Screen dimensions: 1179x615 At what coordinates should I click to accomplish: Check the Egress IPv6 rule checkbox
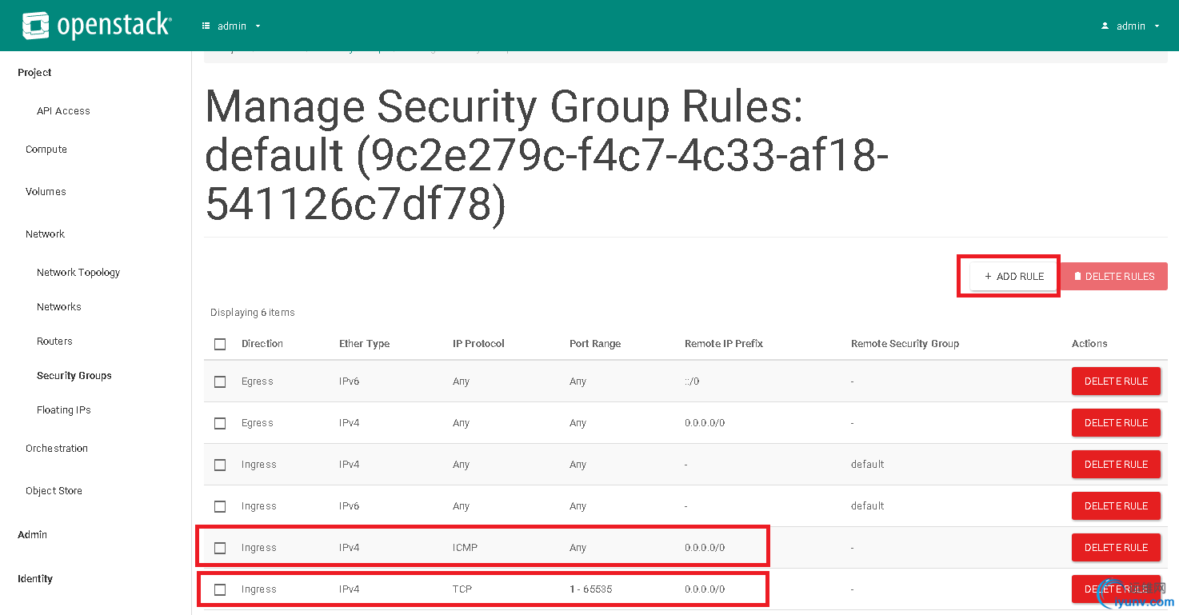[220, 382]
